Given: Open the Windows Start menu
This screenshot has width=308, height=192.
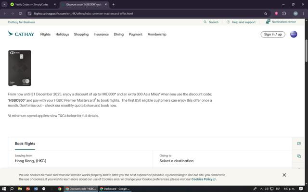Looking at the screenshot, I should pos(4,189).
